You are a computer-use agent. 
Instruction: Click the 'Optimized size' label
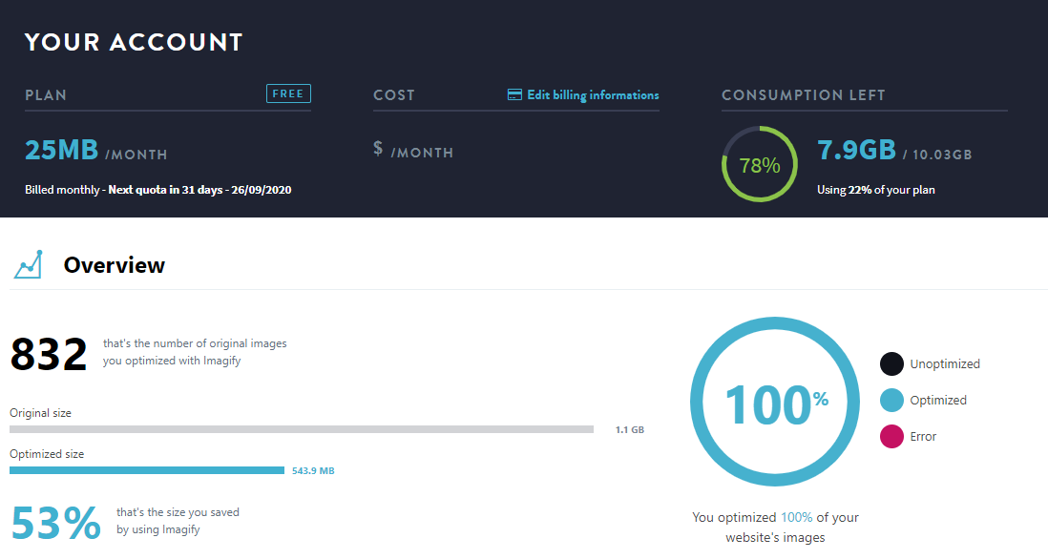[x=47, y=453]
